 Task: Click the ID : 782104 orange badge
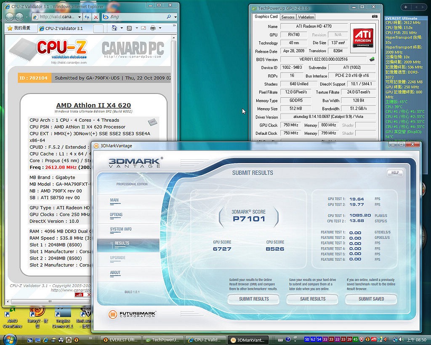[x=35, y=78]
